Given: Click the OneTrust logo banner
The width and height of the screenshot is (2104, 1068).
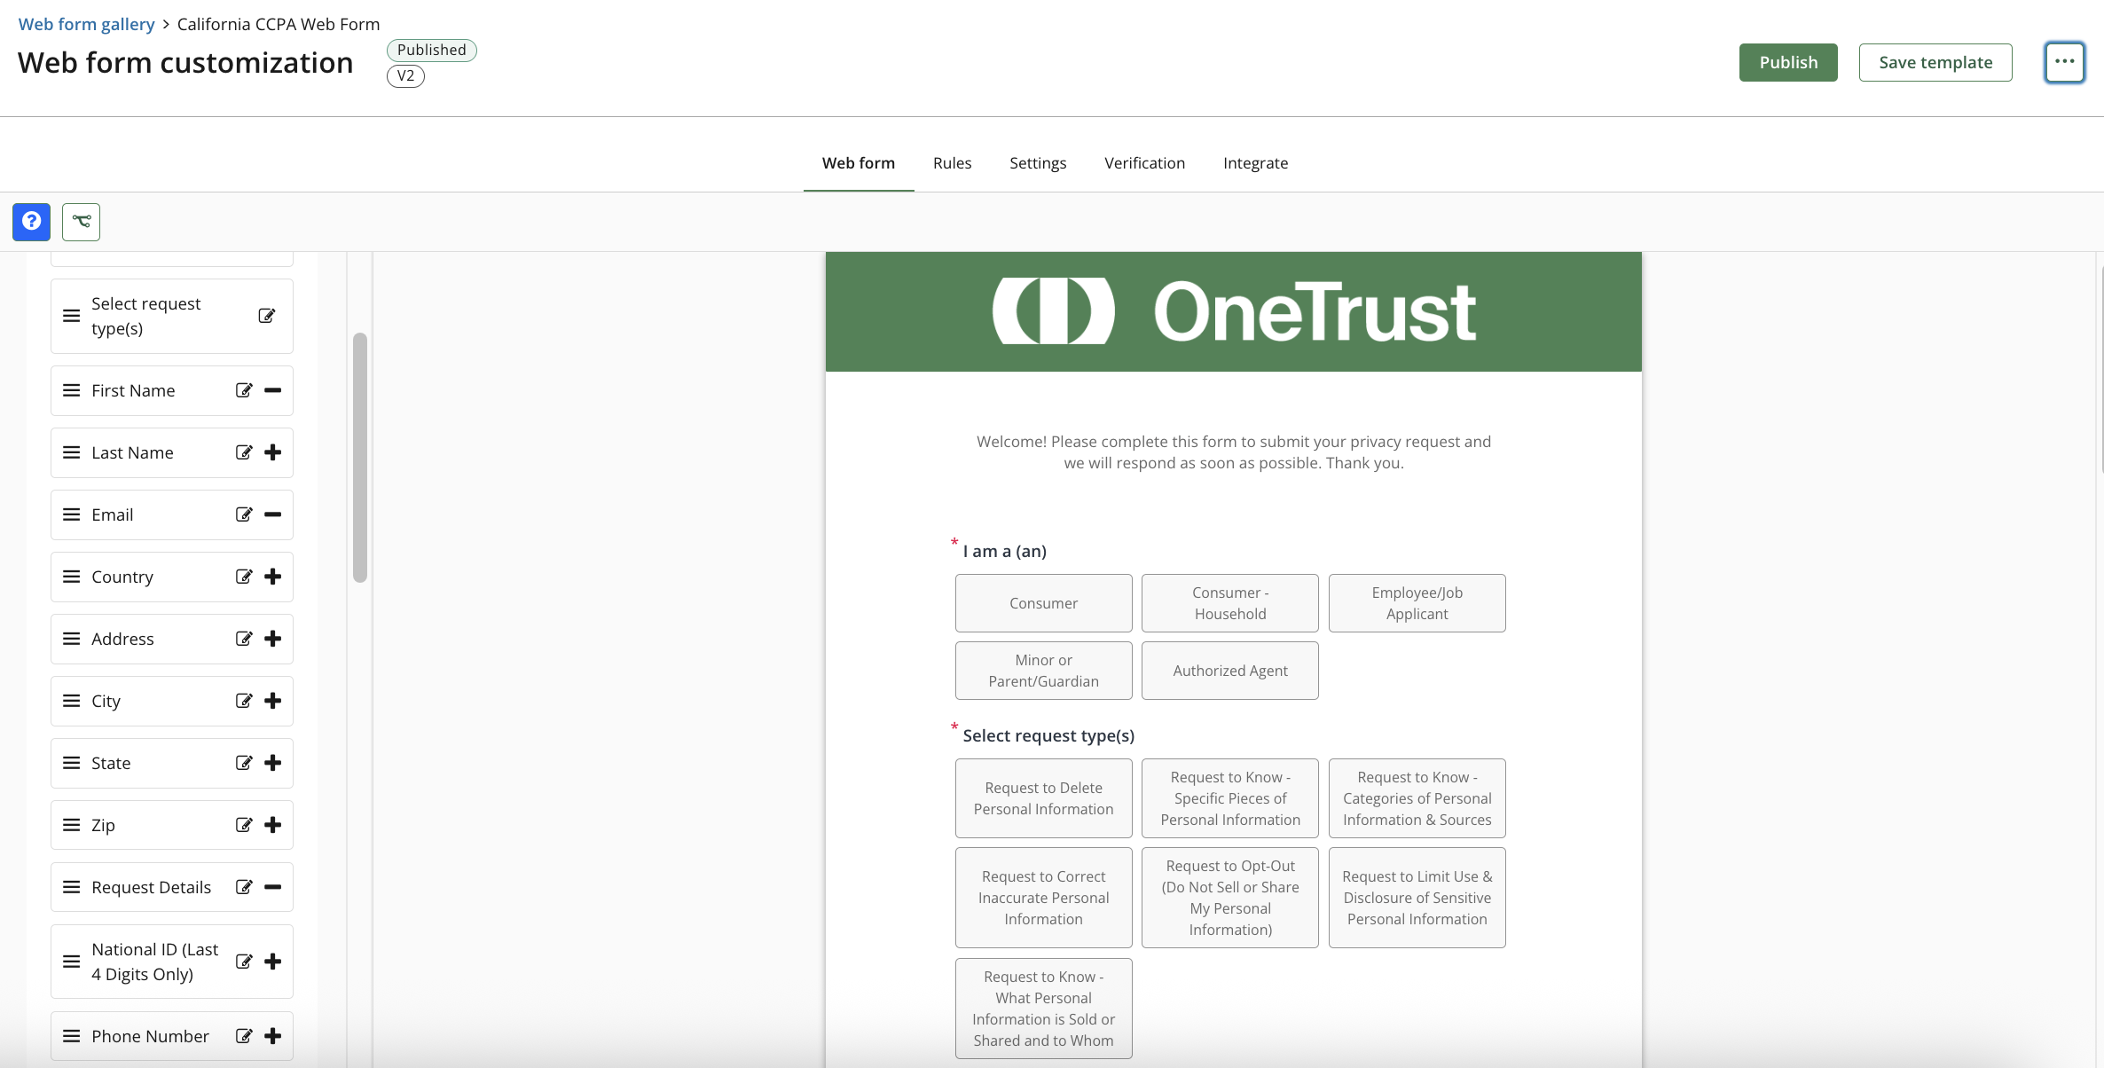Looking at the screenshot, I should coord(1234,311).
